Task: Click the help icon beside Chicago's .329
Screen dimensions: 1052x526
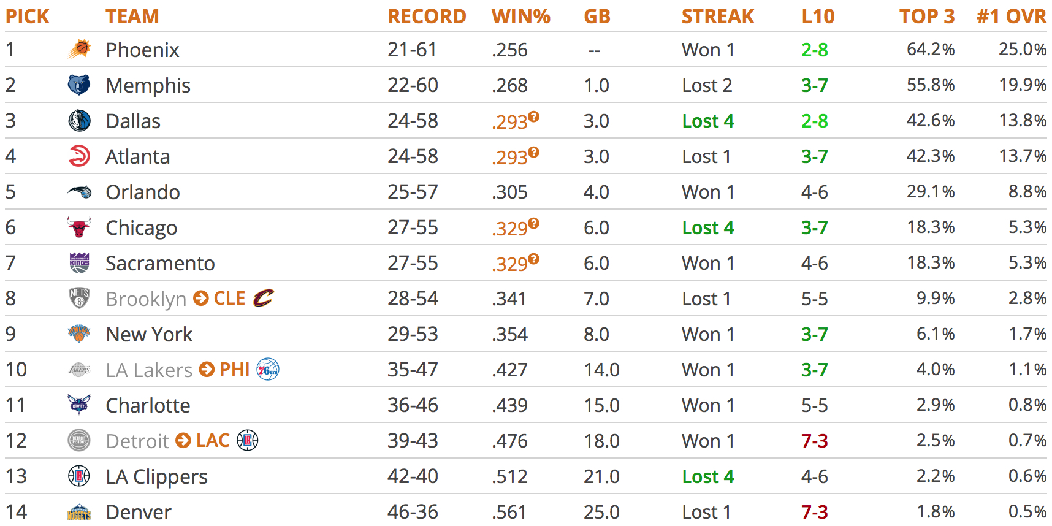Action: (x=533, y=223)
